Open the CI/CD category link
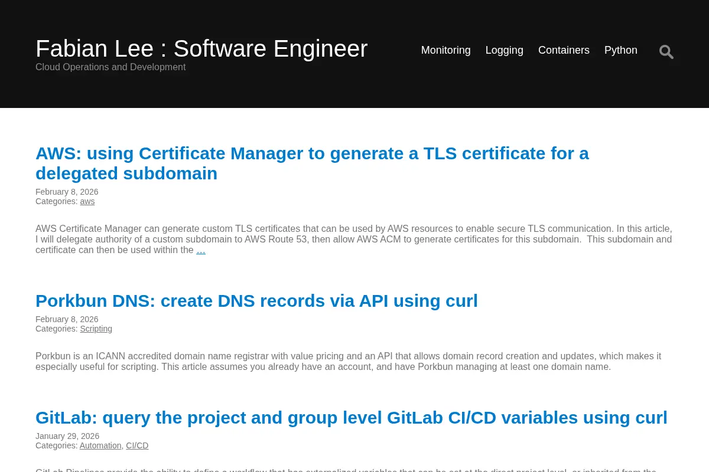Screen dimensions: 709x472 pyautogui.click(x=137, y=445)
